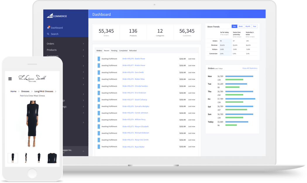Click the View All Statistics link
The width and height of the screenshot is (307, 183).
[250, 68]
